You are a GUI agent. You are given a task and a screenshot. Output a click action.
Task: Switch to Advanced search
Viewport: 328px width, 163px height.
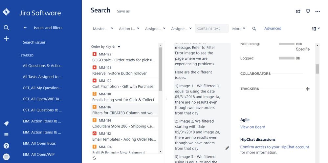(x=273, y=28)
